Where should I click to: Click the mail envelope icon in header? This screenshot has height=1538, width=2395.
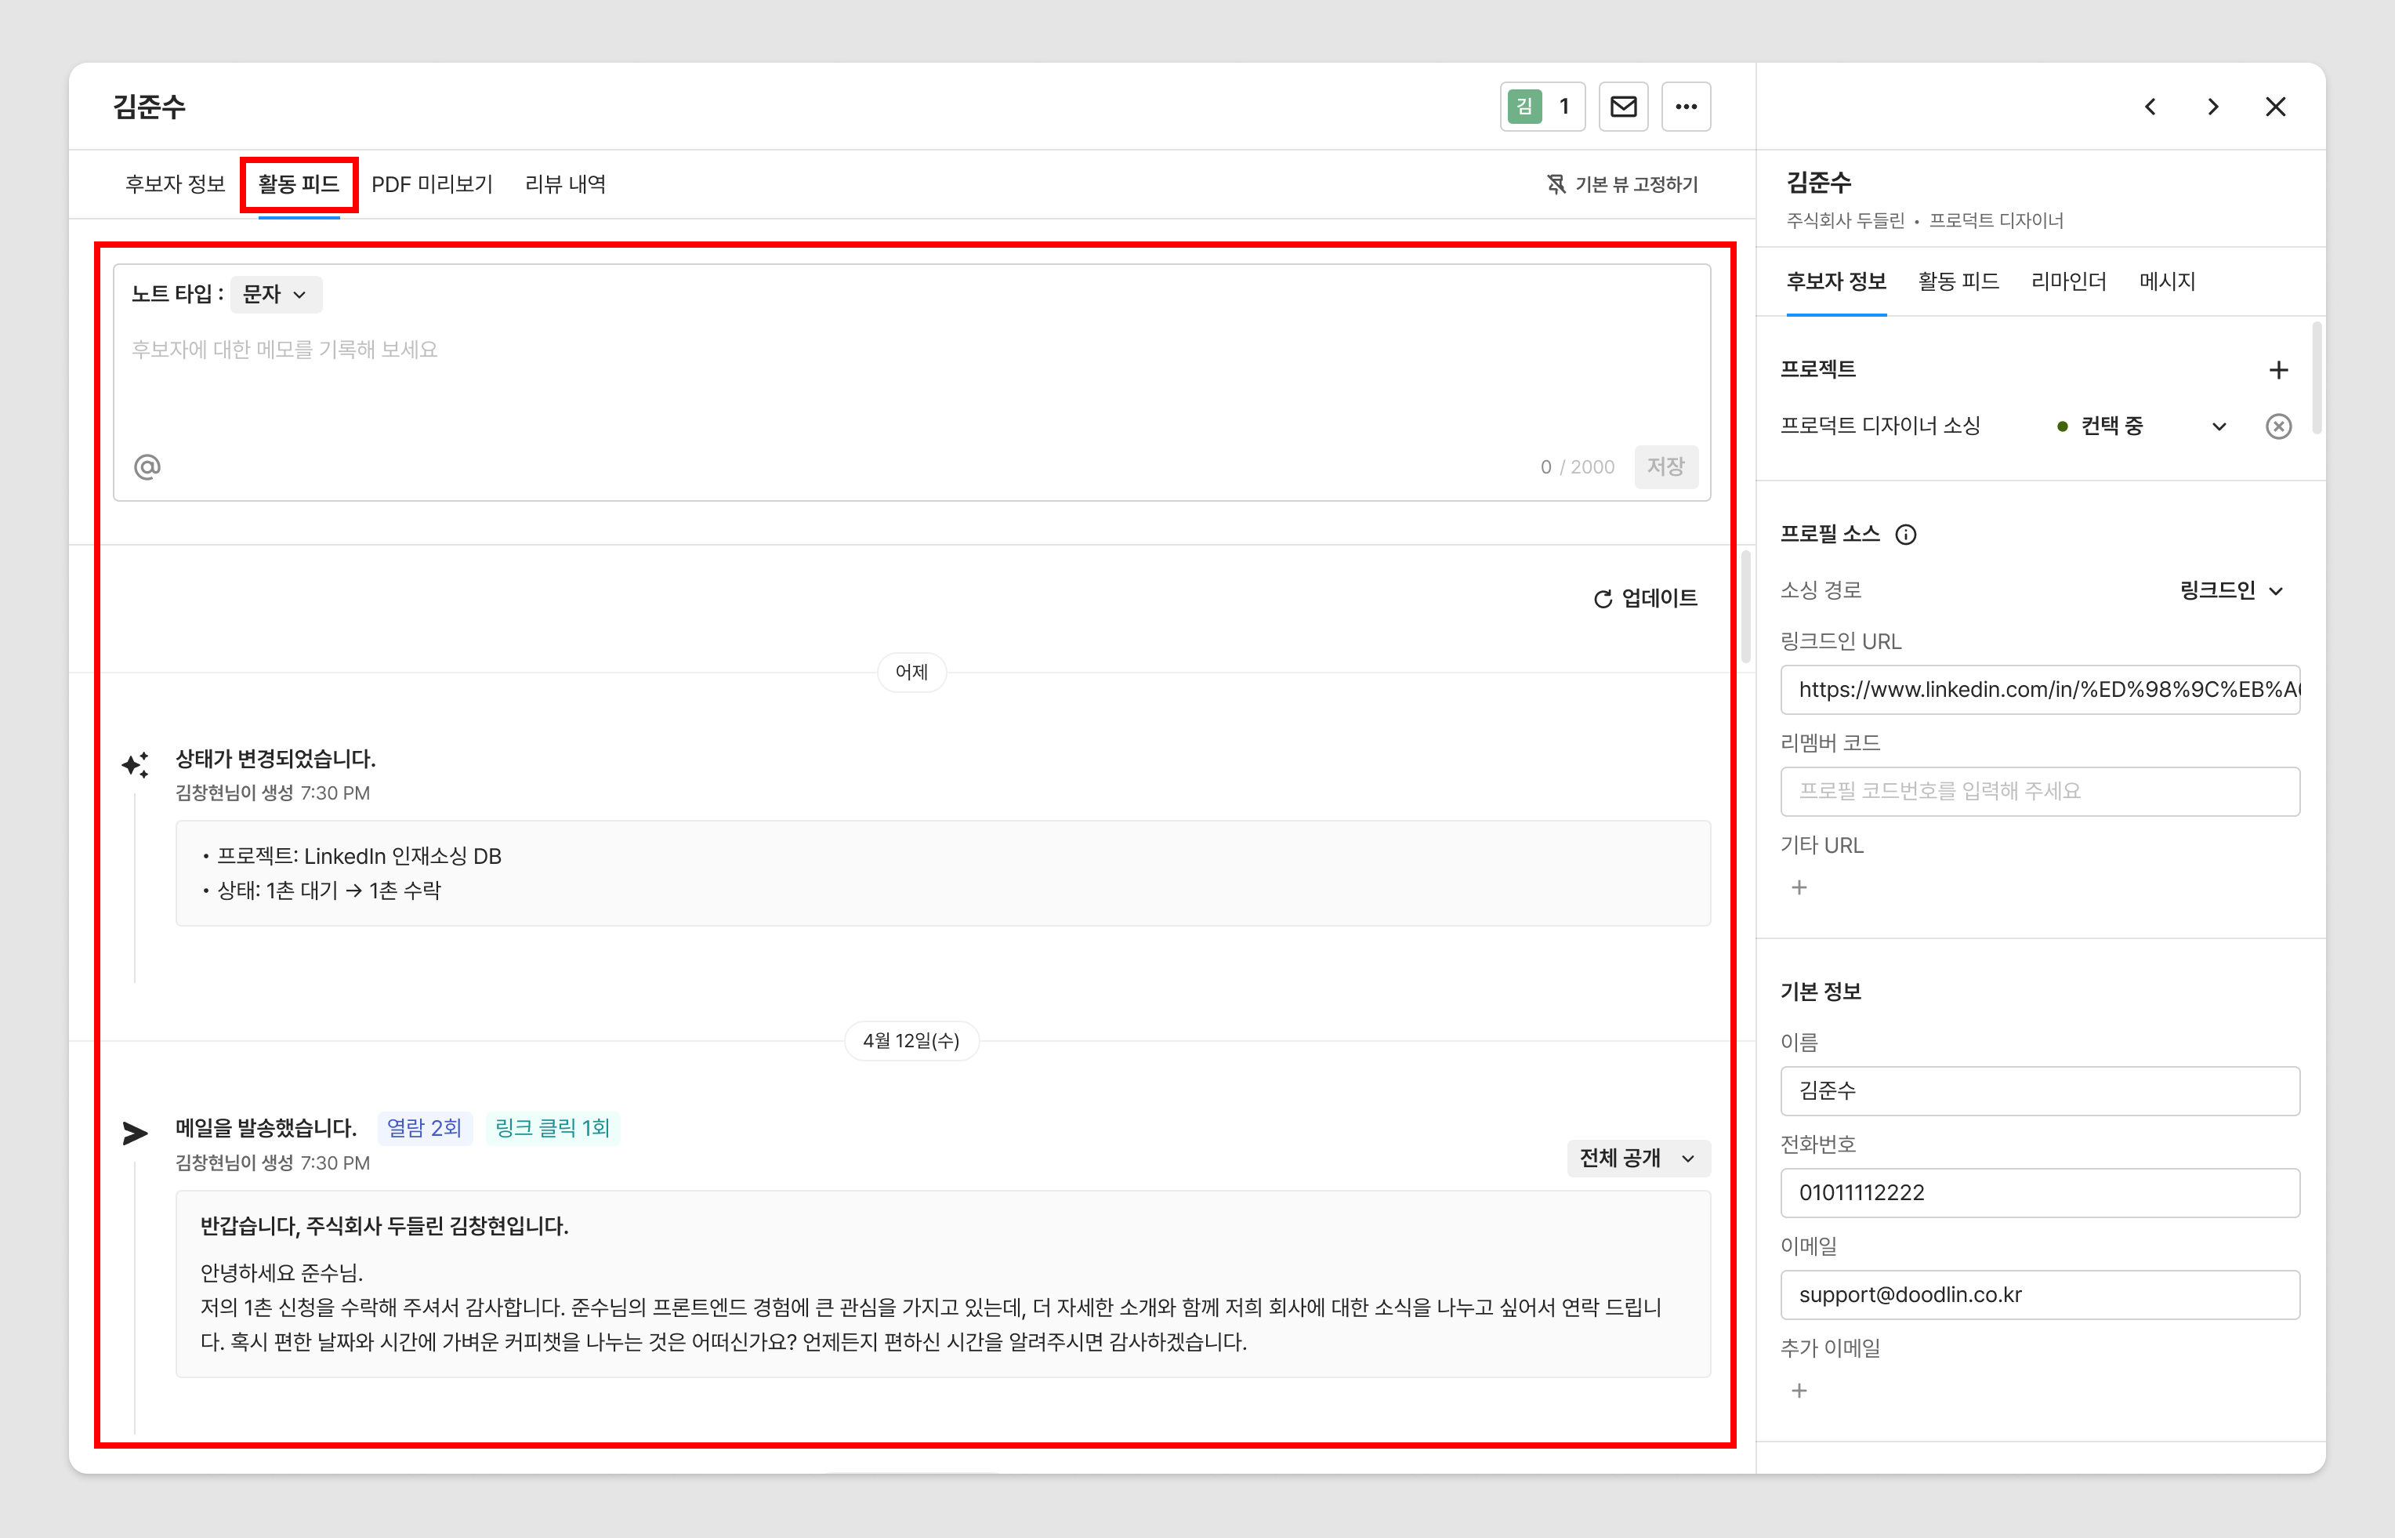point(1622,106)
